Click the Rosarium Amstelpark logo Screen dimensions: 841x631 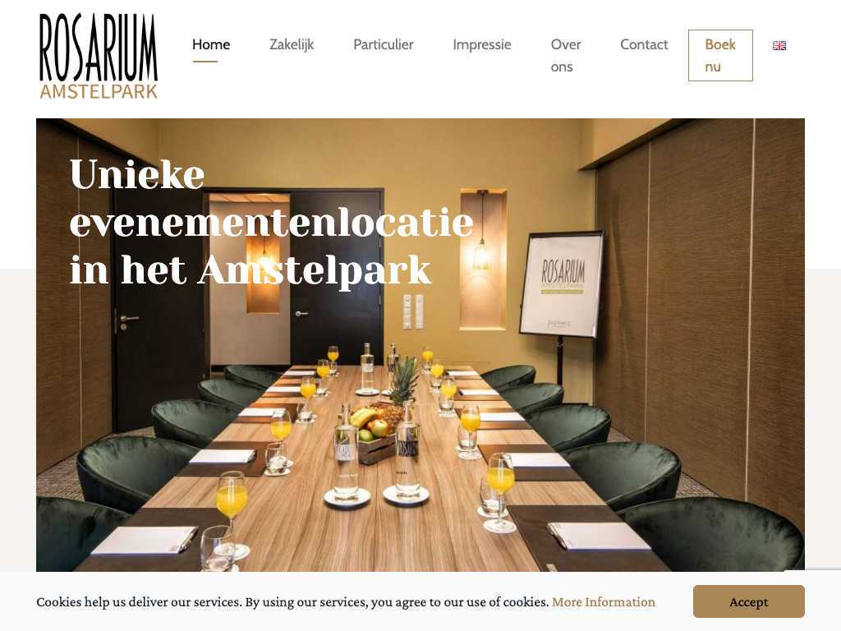99,56
